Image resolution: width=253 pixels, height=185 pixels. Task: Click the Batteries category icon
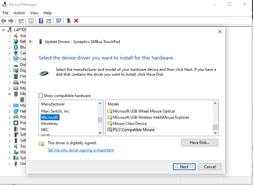(x=16, y=41)
